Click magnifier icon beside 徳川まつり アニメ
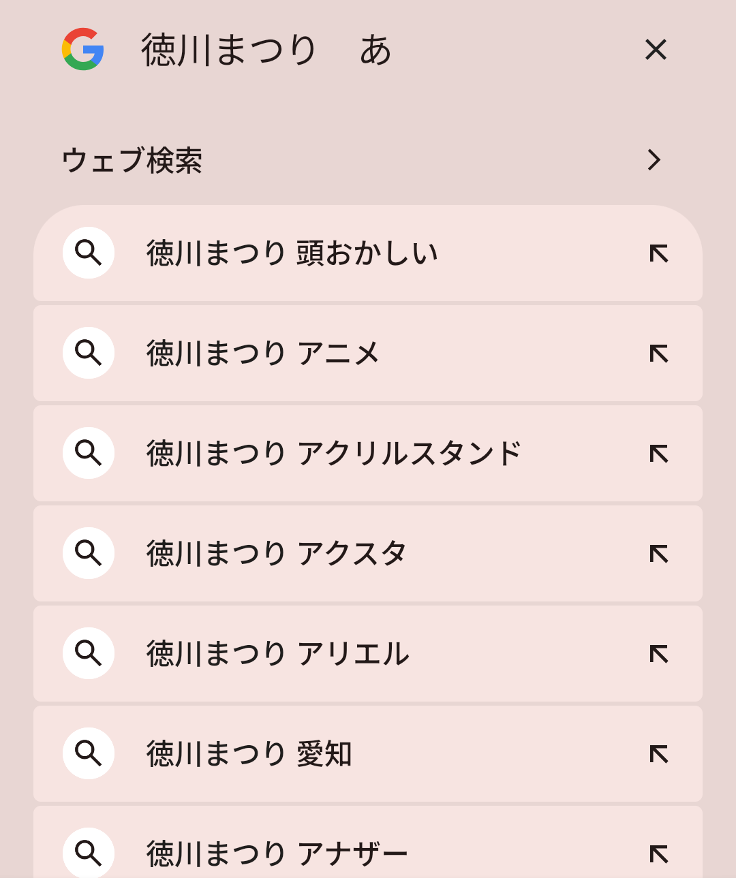 tap(89, 353)
